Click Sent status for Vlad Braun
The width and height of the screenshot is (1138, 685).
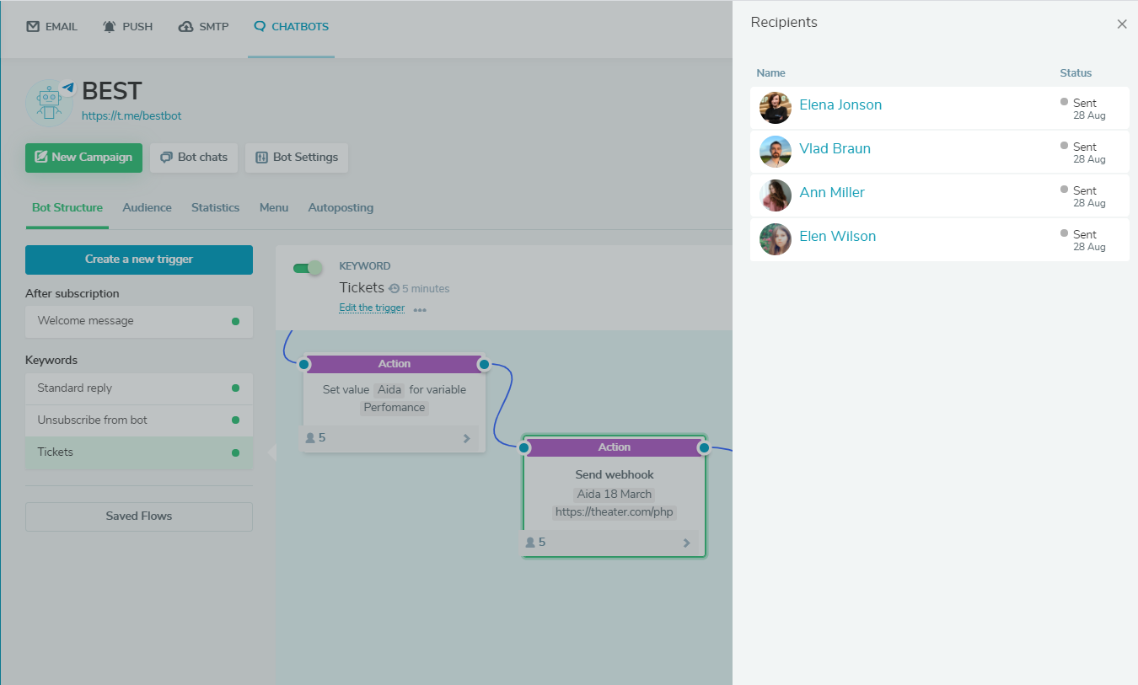[1084, 147]
